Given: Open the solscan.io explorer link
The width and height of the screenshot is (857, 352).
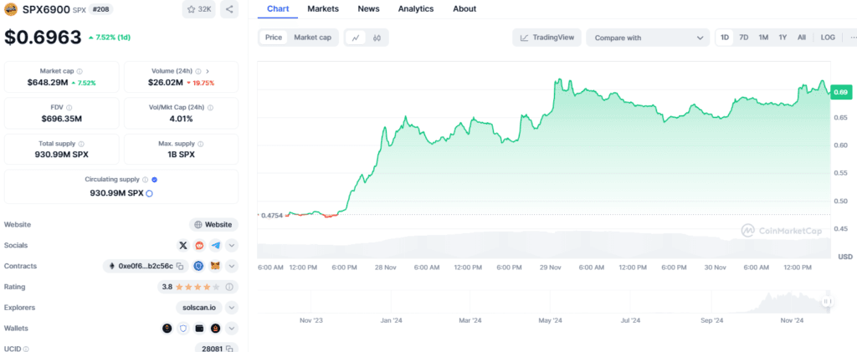Looking at the screenshot, I should (199, 308).
